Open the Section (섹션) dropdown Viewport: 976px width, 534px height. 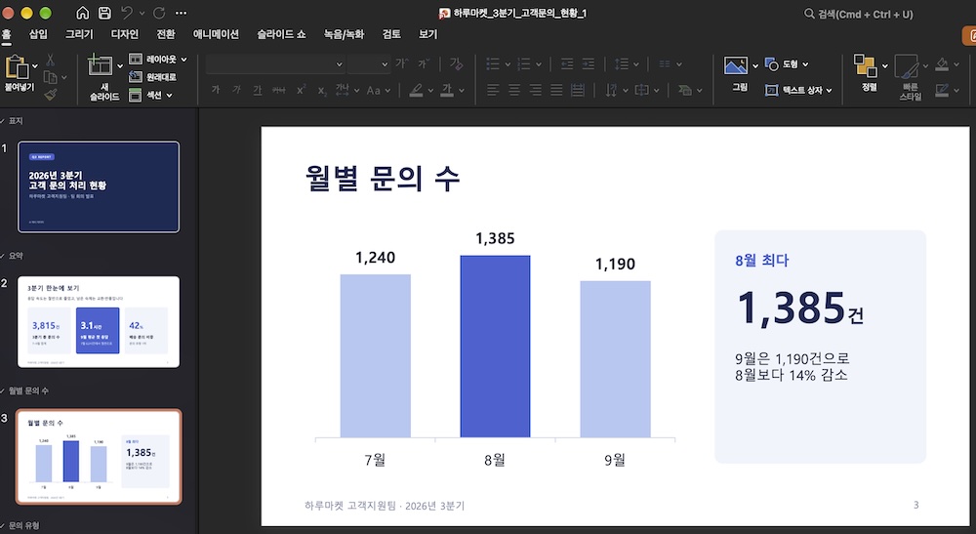pos(150,95)
